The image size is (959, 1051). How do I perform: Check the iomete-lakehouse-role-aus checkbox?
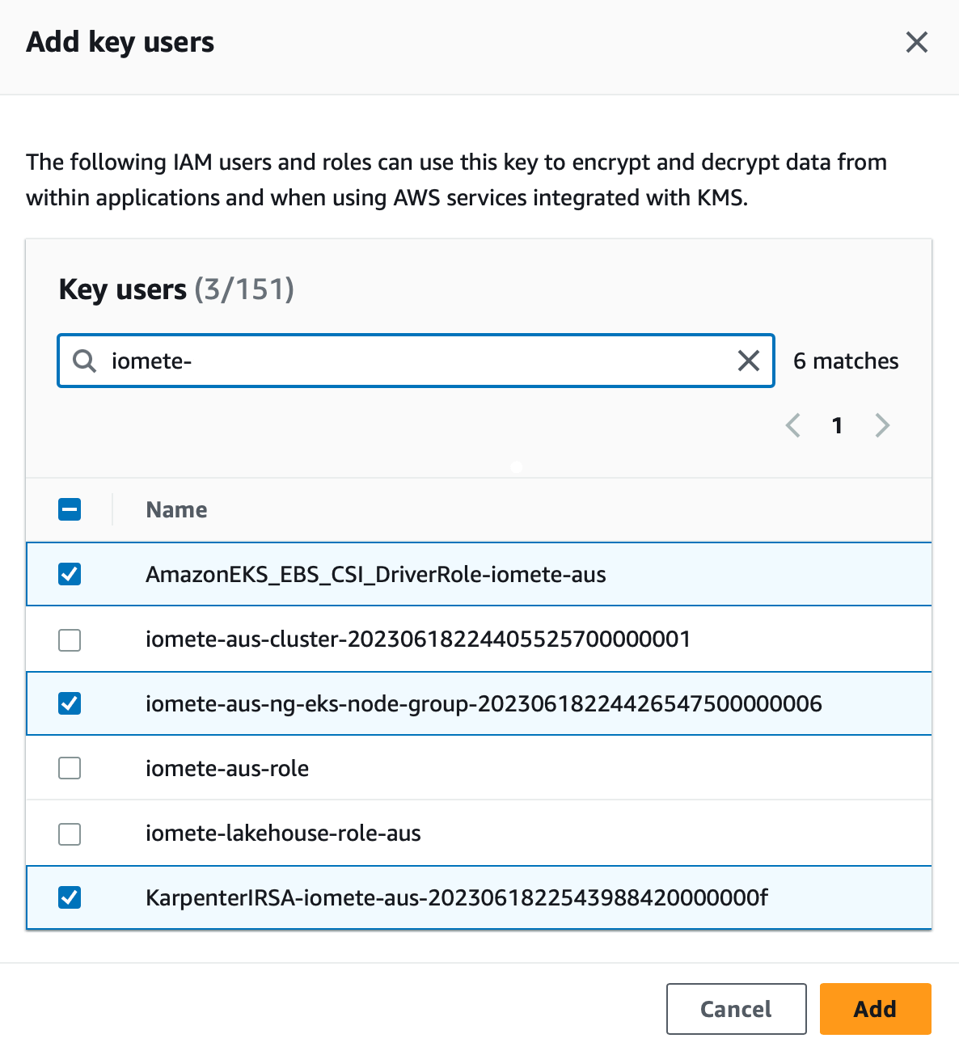point(70,834)
